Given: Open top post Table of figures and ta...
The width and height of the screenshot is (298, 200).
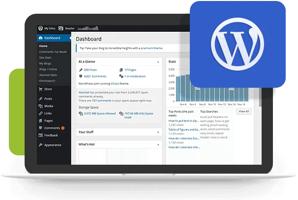Looking at the screenshot, I should (184, 129).
